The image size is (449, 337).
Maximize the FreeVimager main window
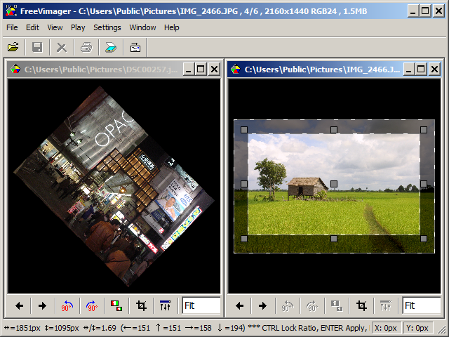426,11
